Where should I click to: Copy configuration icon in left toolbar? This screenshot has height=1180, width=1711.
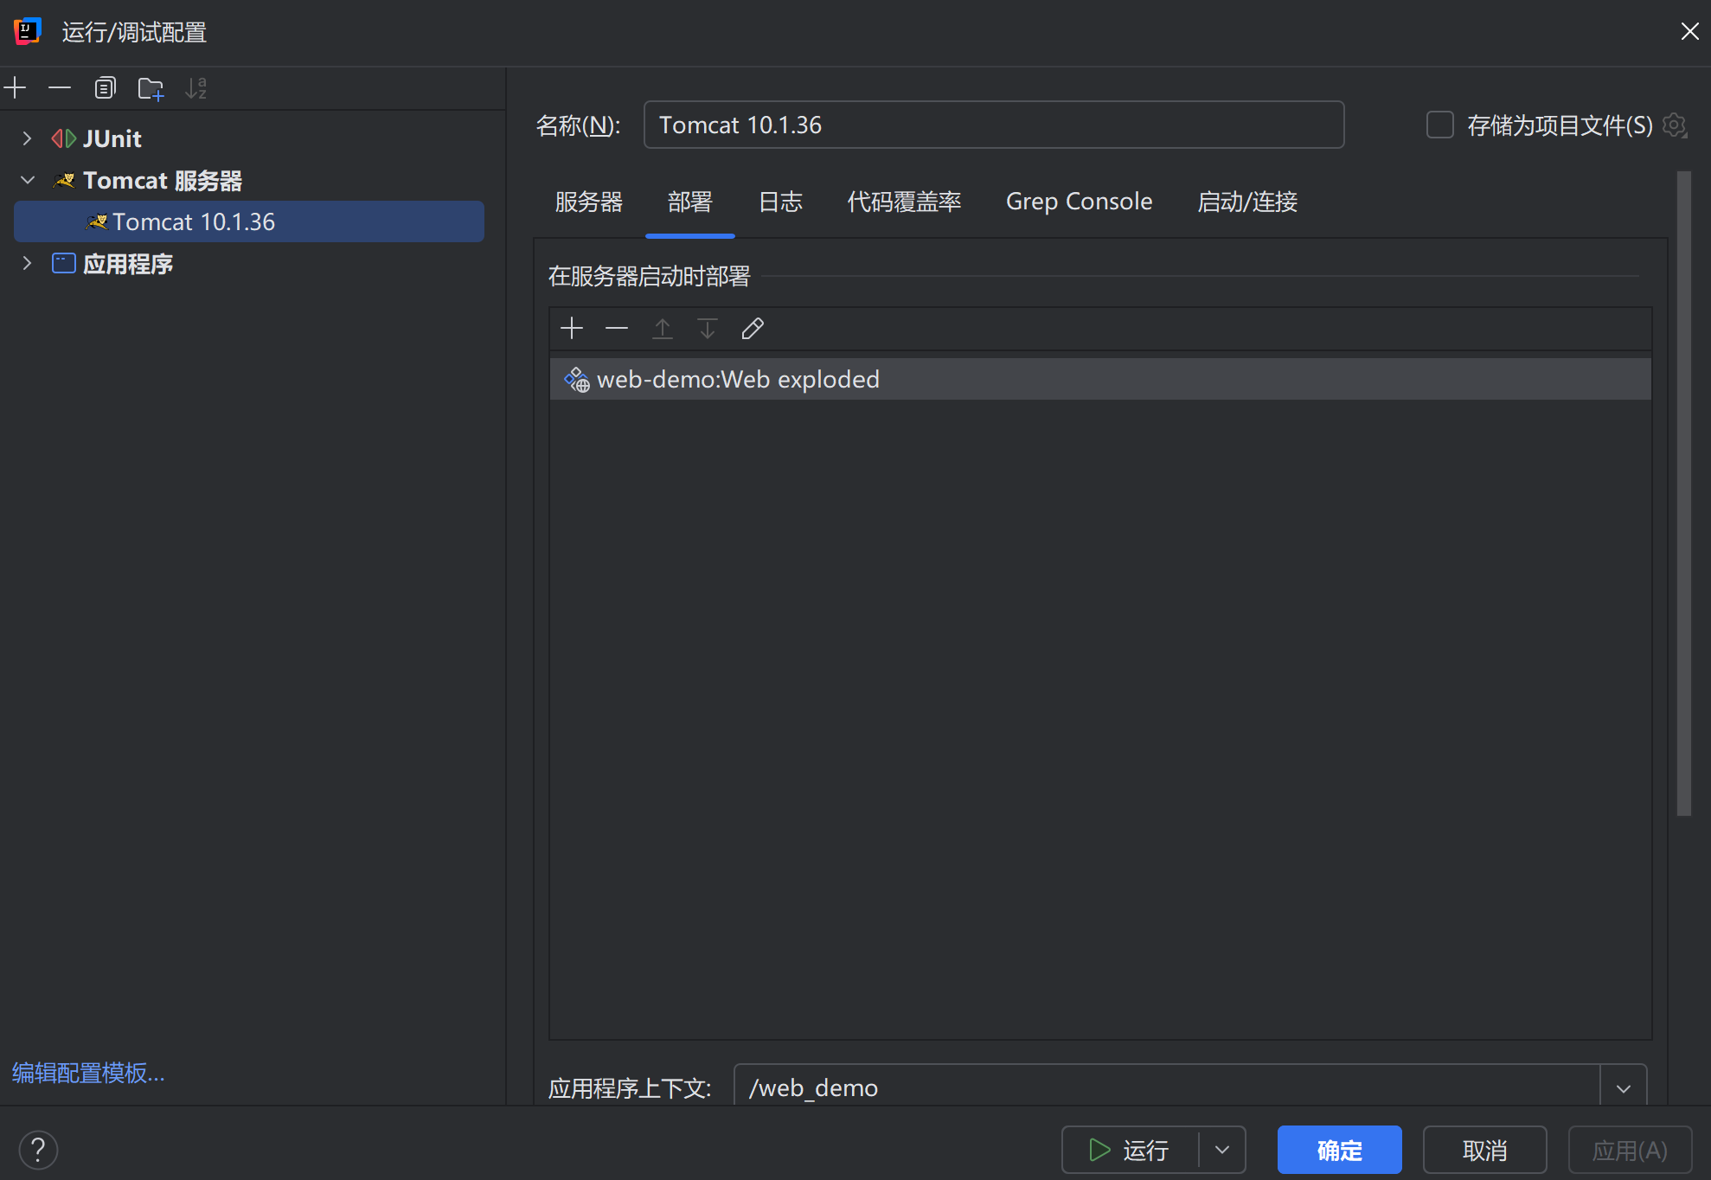(105, 87)
